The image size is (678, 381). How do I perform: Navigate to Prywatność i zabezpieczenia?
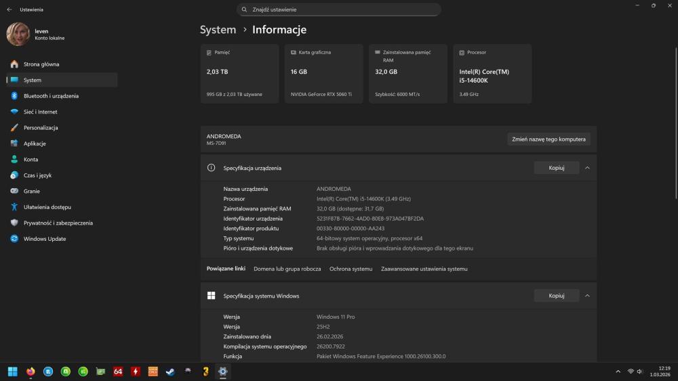click(58, 223)
